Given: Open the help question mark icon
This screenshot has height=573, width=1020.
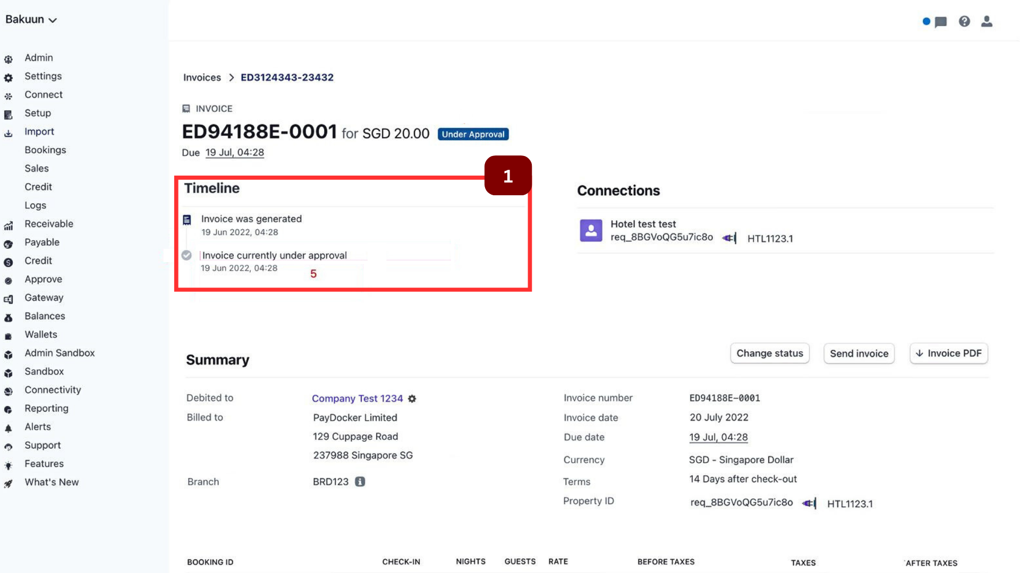Looking at the screenshot, I should click(x=964, y=21).
